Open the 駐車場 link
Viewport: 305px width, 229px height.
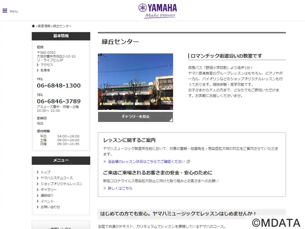45,70
